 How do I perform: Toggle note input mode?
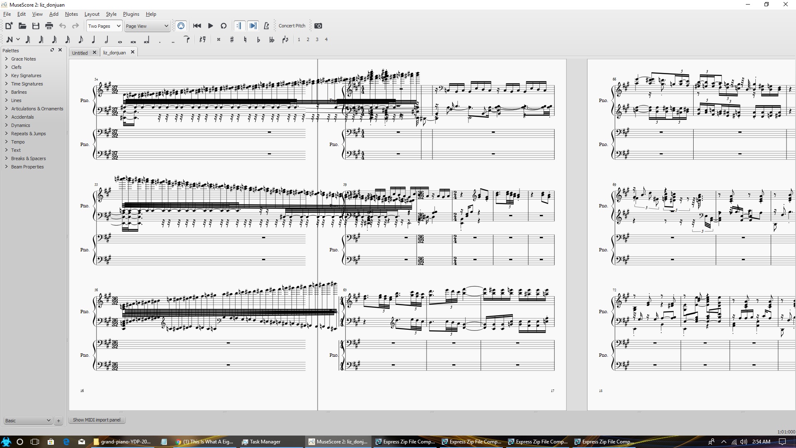[9, 39]
